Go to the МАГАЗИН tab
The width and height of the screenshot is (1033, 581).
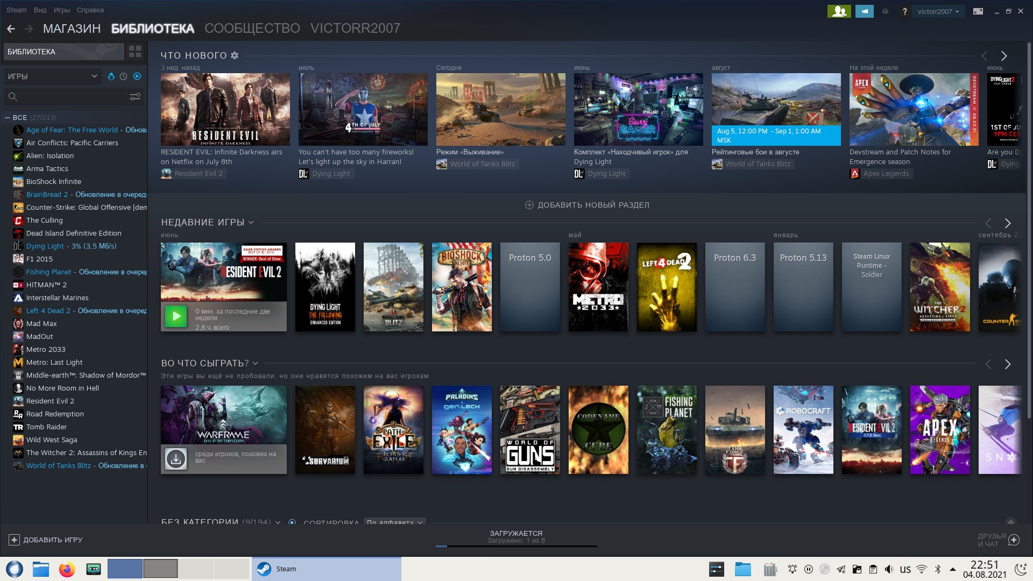click(72, 29)
